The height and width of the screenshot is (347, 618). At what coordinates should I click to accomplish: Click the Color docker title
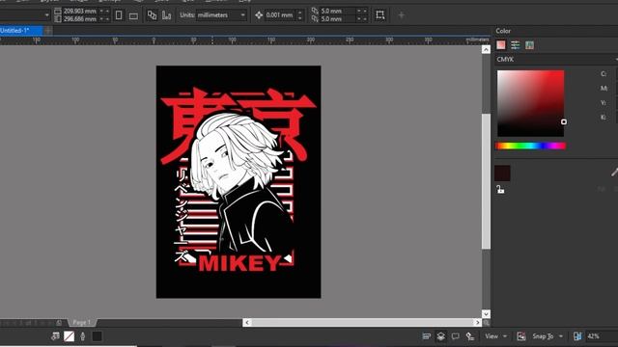click(x=503, y=31)
